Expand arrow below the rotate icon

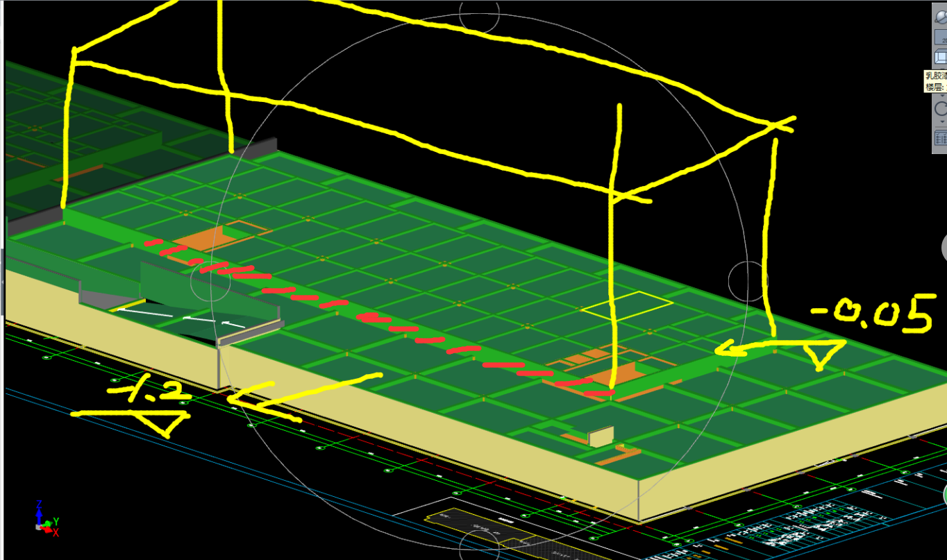click(942, 122)
